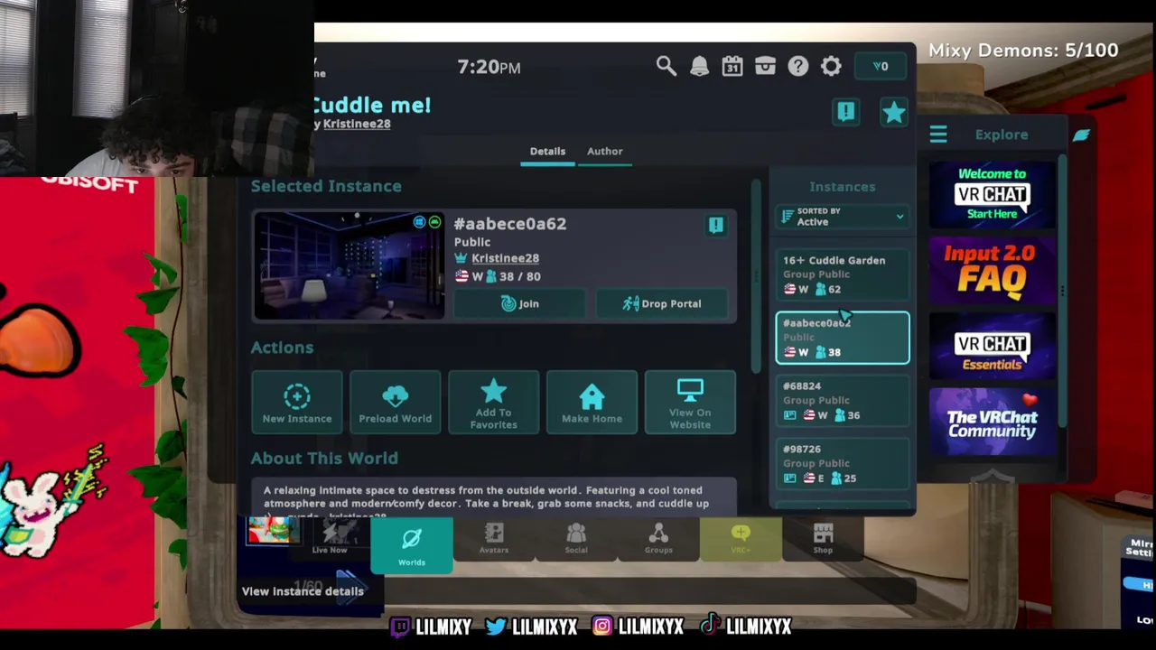Join the selected instance
The height and width of the screenshot is (650, 1156).
pyautogui.click(x=520, y=304)
